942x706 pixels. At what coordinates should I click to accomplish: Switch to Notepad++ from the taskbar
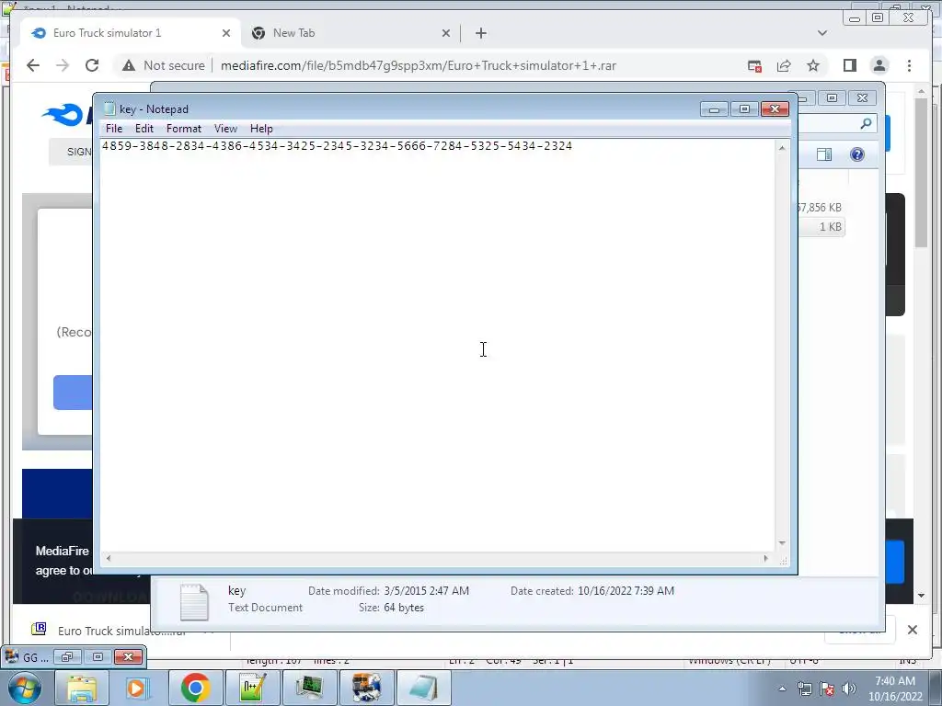(x=252, y=688)
